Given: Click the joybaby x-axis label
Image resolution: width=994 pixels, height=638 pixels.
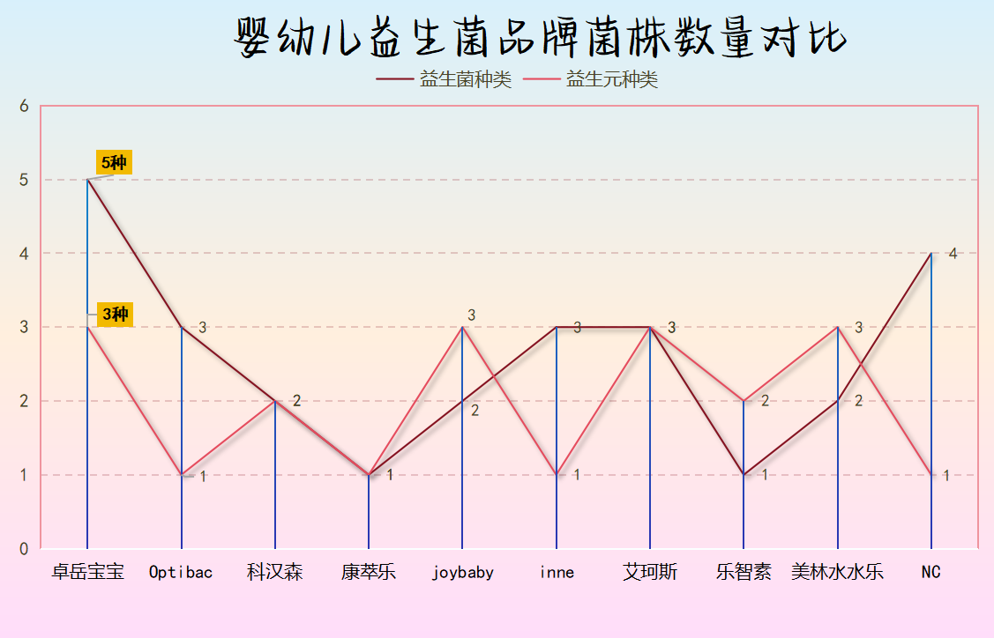Looking at the screenshot, I should [x=463, y=573].
